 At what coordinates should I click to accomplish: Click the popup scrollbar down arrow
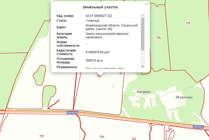tap(142, 66)
